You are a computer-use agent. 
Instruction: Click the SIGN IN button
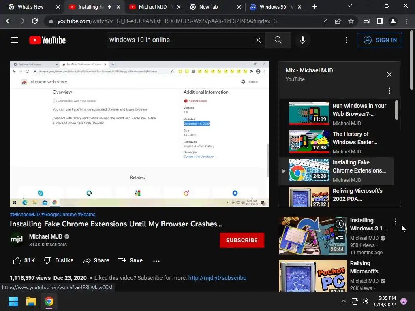pyautogui.click(x=380, y=40)
